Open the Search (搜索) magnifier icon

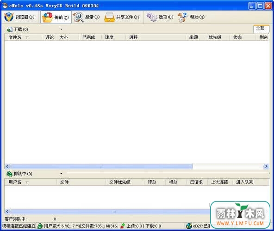(78, 17)
